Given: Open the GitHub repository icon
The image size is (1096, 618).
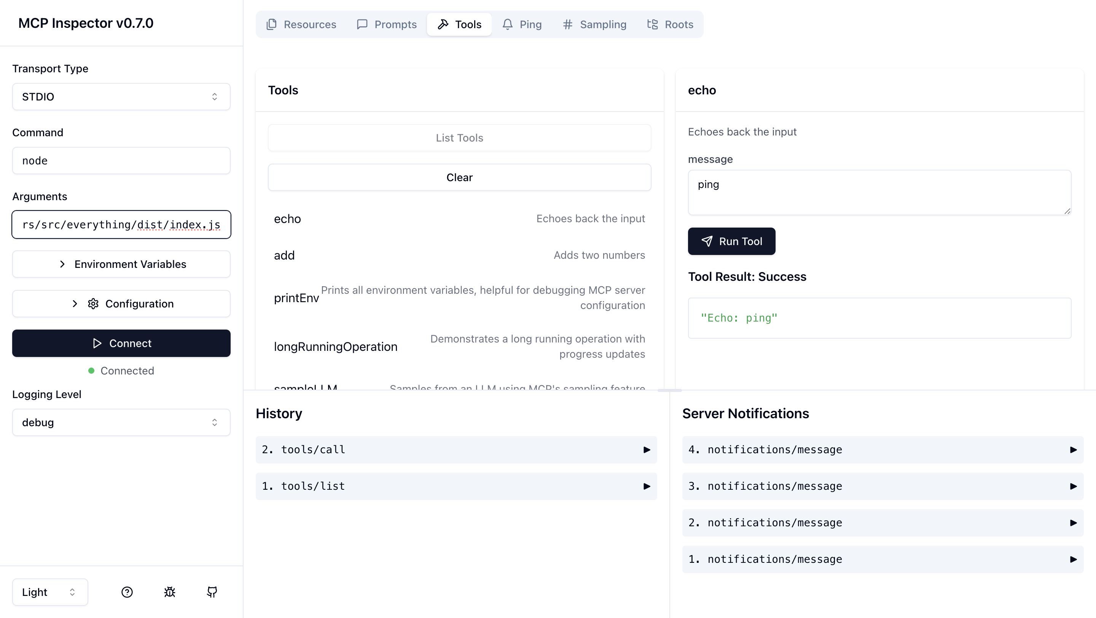Looking at the screenshot, I should [x=212, y=592].
